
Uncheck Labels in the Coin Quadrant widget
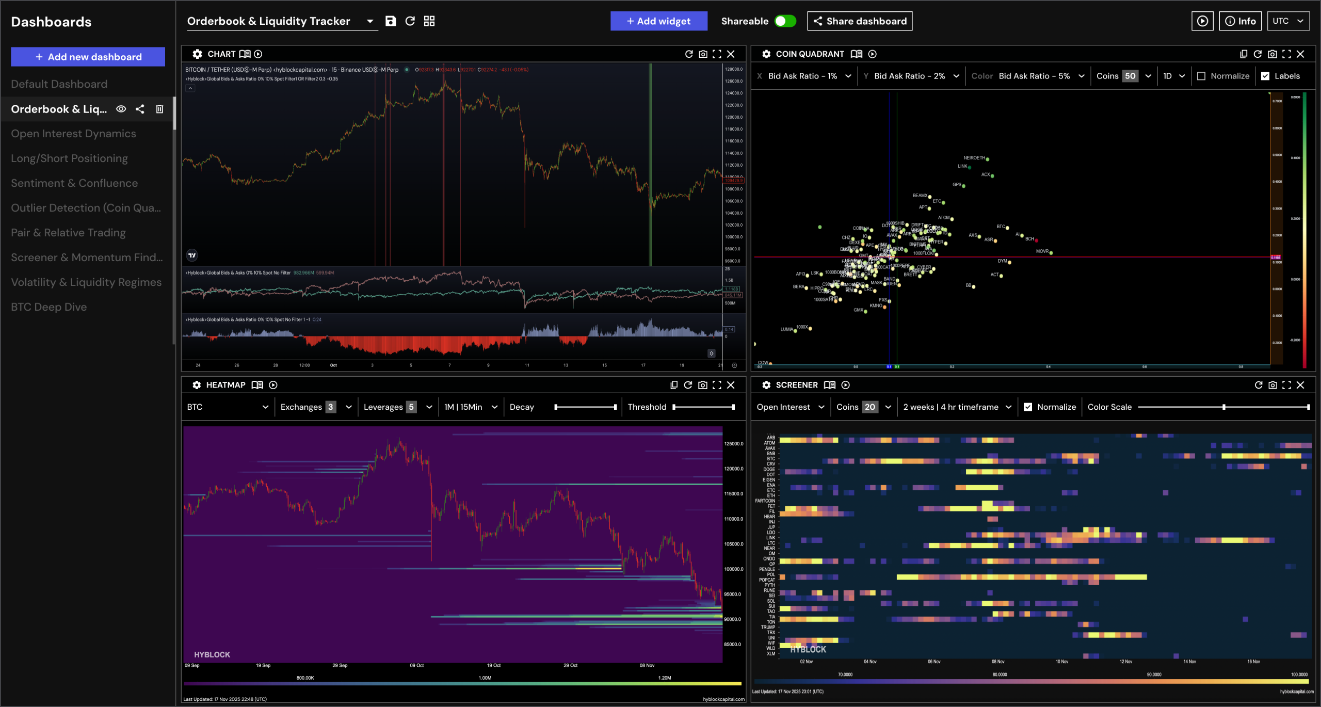(x=1266, y=76)
